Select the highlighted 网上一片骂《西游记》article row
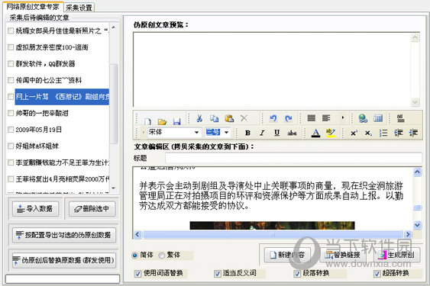The height and width of the screenshot is (286, 430). [62, 97]
